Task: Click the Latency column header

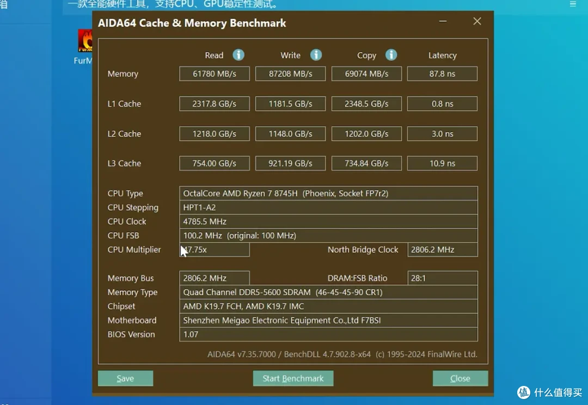Action: (x=443, y=56)
